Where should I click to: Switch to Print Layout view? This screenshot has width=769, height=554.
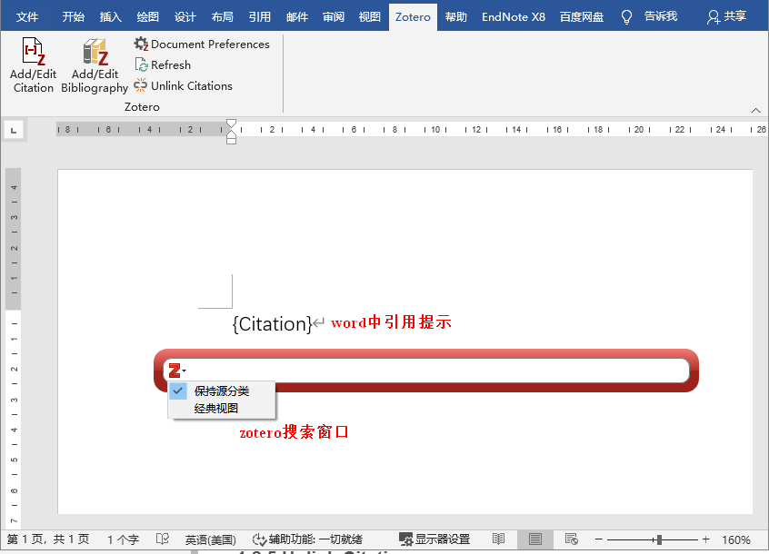535,539
